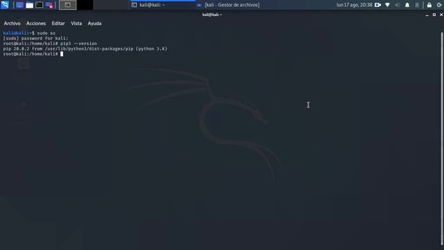Image resolution: width=444 pixels, height=250 pixels.
Task: Focus the kali@kali terminal taskbar button
Action: [163, 5]
